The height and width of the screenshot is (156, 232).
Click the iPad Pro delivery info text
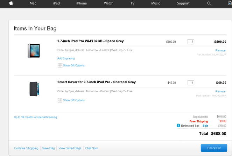[x=95, y=50]
